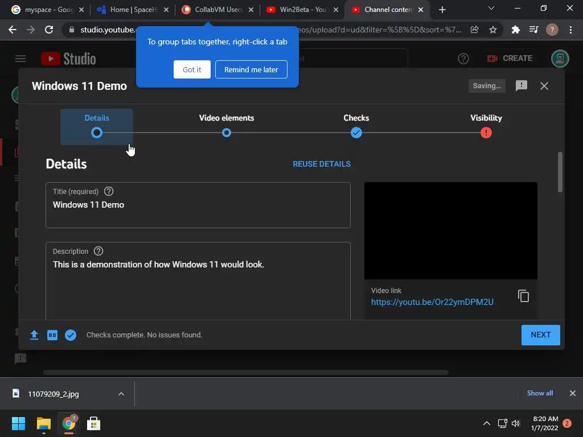Send feedback via dialog exclamation icon
The width and height of the screenshot is (583, 437).
point(522,86)
